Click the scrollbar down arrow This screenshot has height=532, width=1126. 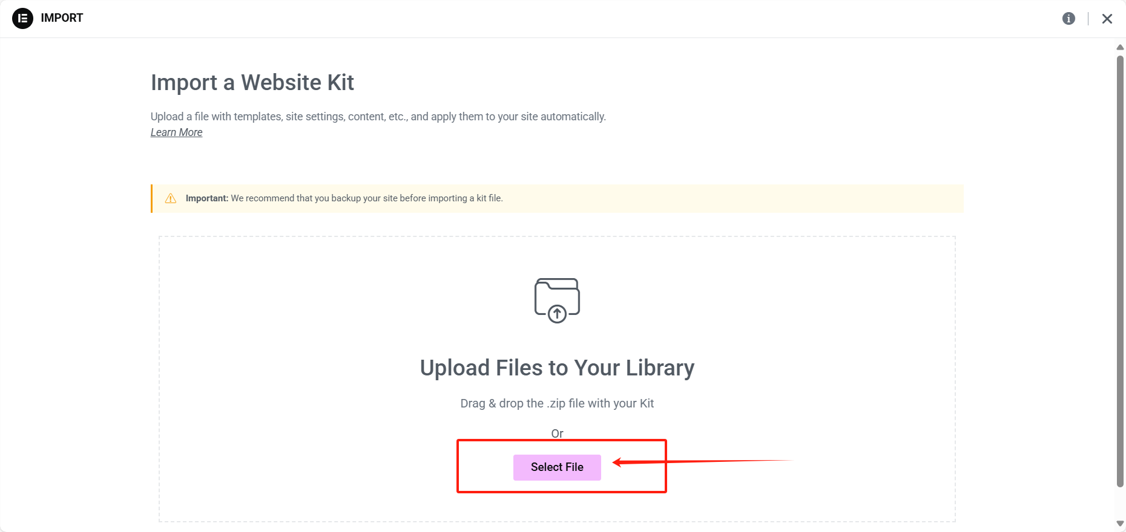tap(1120, 524)
